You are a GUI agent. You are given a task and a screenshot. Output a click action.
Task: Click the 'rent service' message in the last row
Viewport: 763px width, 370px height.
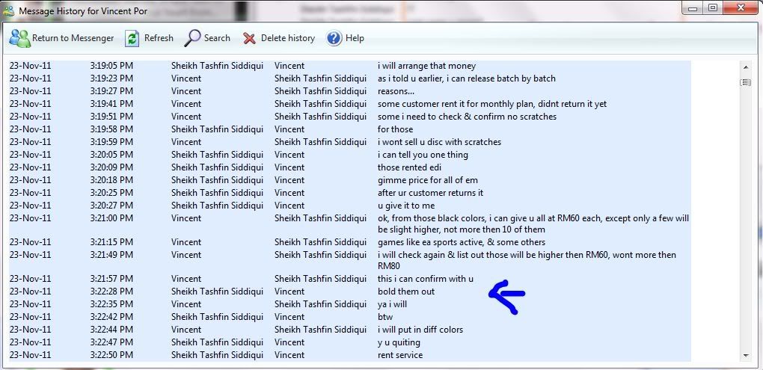tap(400, 355)
